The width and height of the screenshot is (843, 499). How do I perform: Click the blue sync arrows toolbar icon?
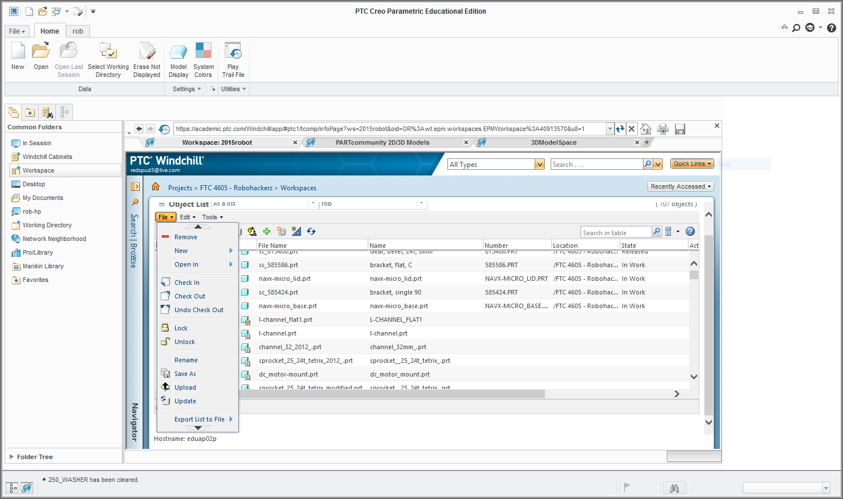[311, 231]
